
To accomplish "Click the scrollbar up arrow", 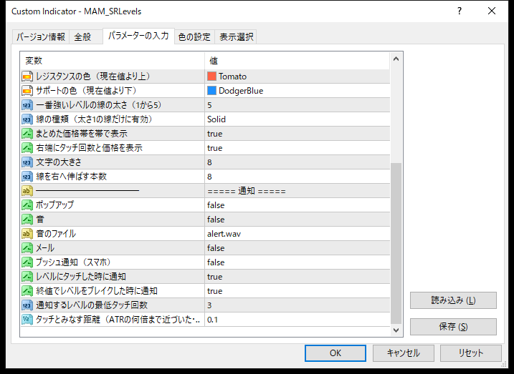I will tap(396, 59).
